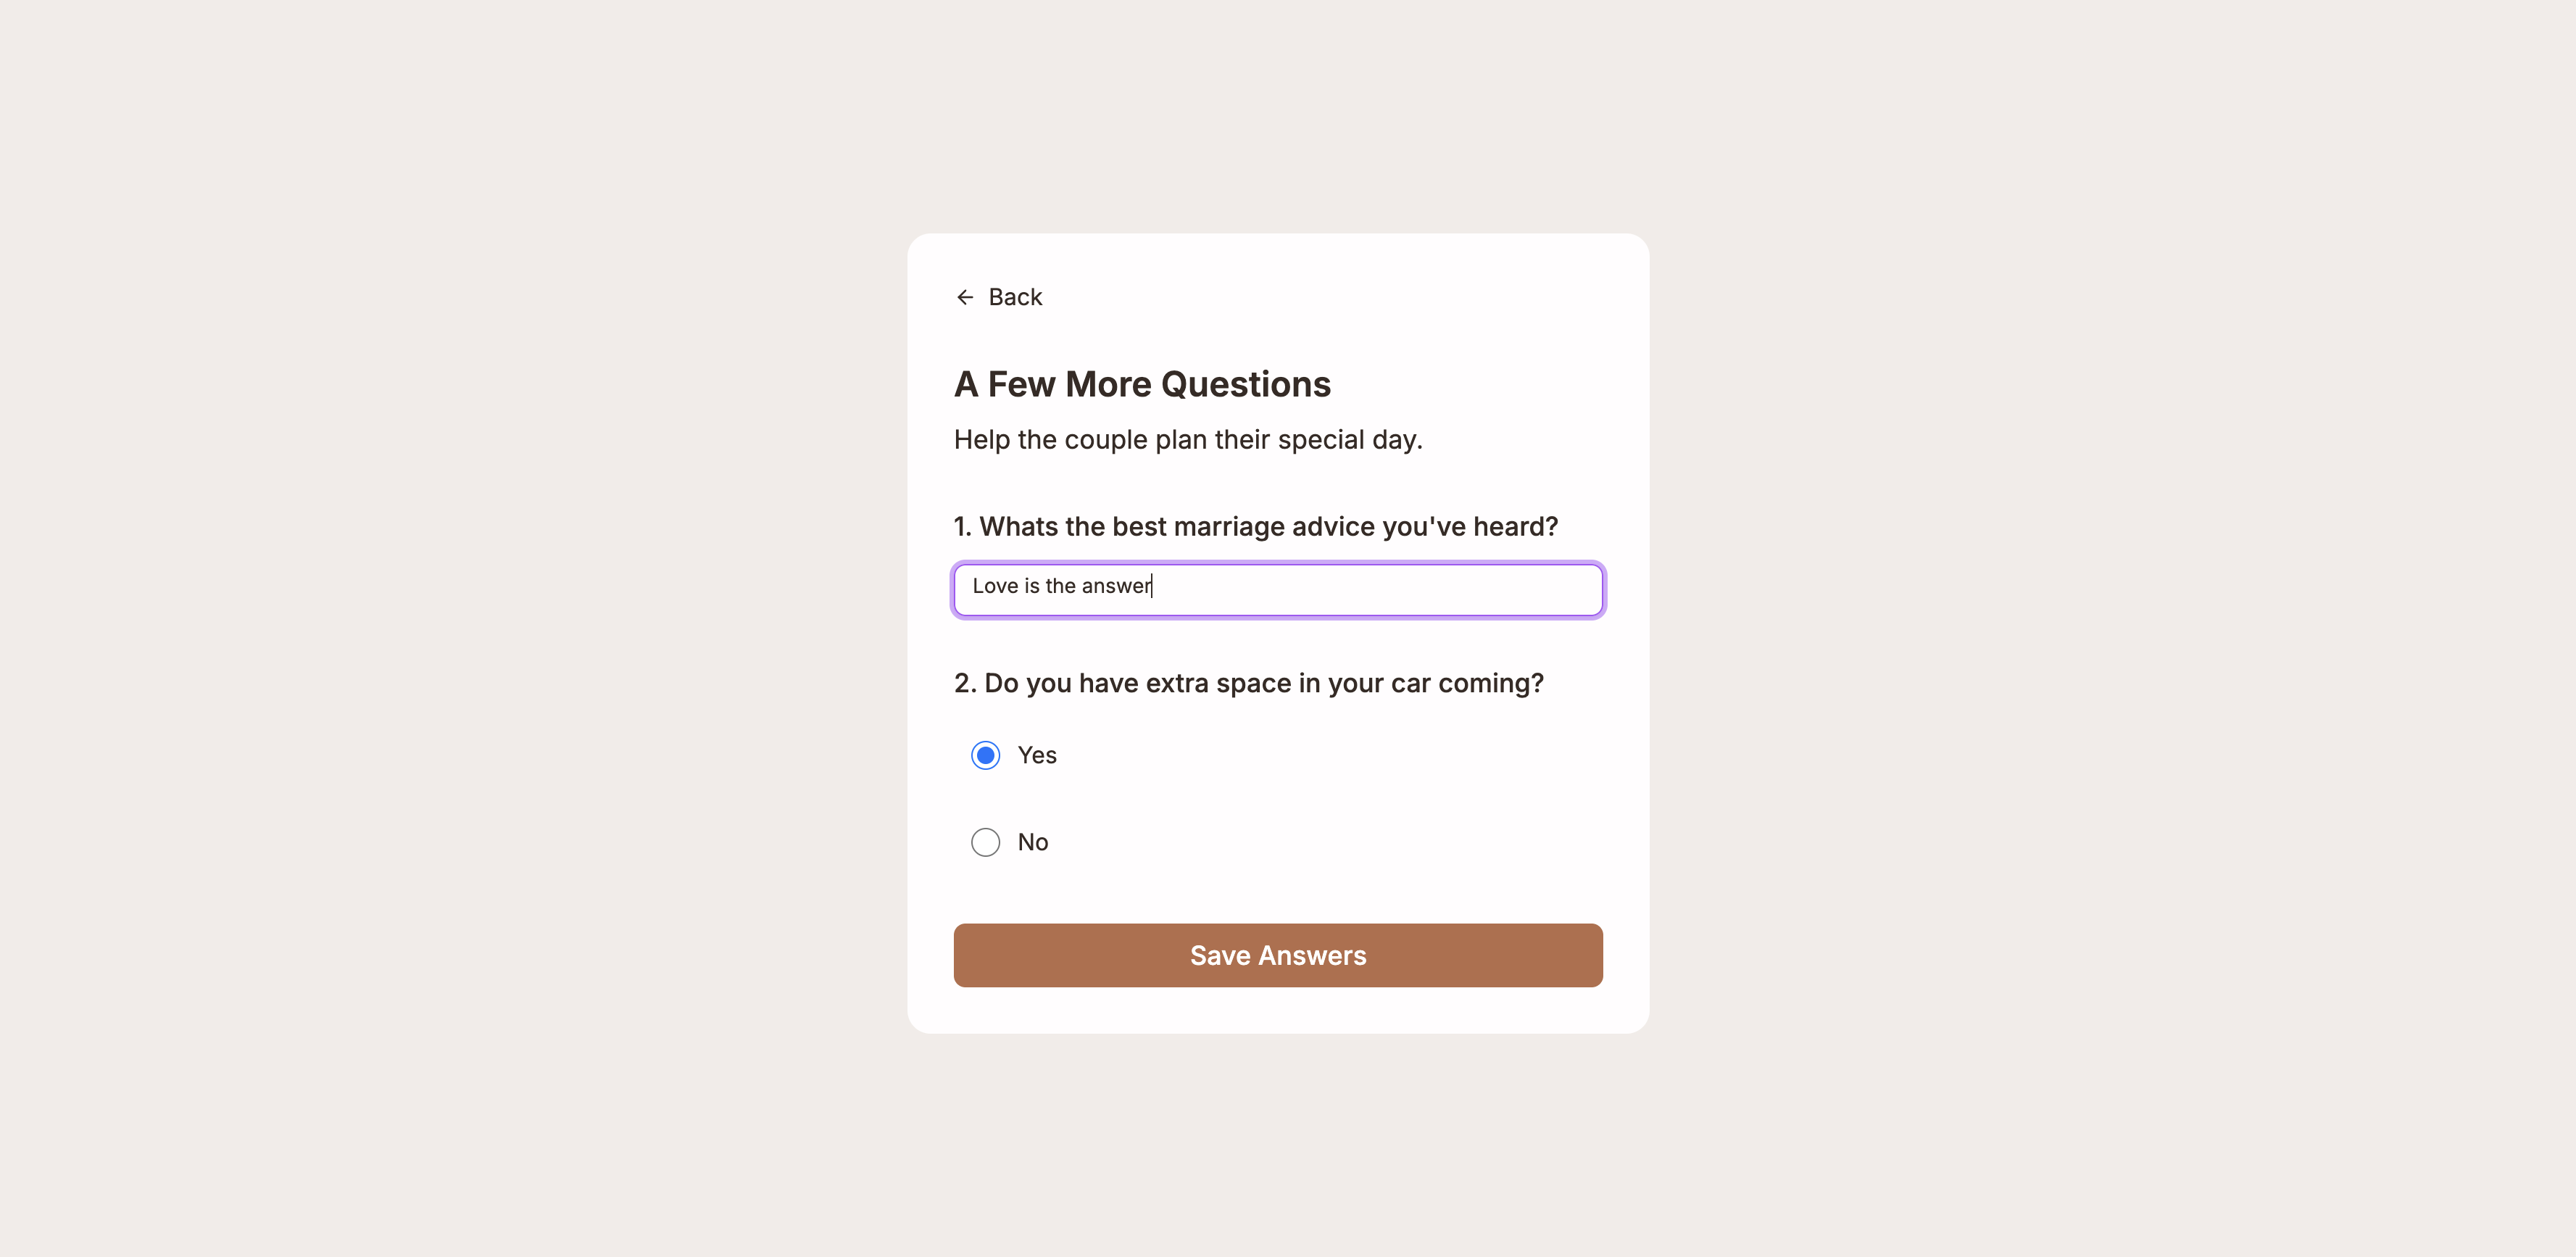This screenshot has width=2576, height=1257.
Task: Navigate back using the left arrow
Action: pos(964,296)
